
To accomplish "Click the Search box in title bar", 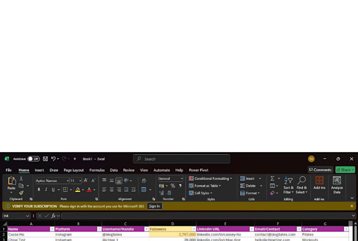I will click(182, 159).
